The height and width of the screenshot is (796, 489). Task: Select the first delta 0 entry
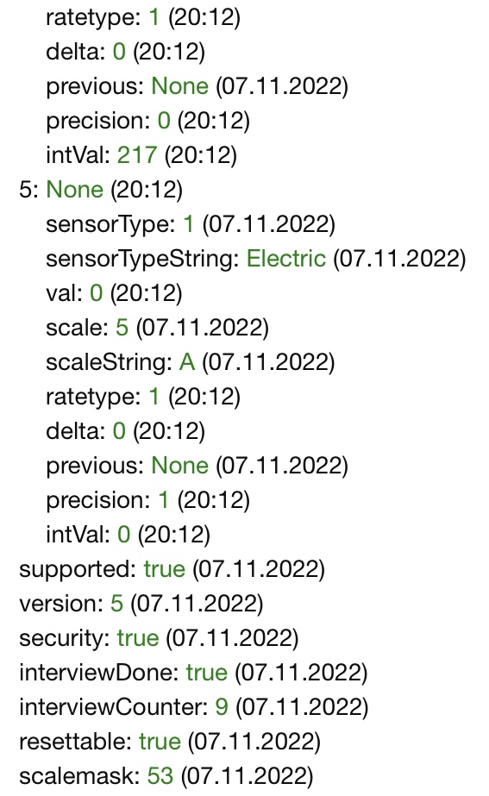tap(125, 52)
